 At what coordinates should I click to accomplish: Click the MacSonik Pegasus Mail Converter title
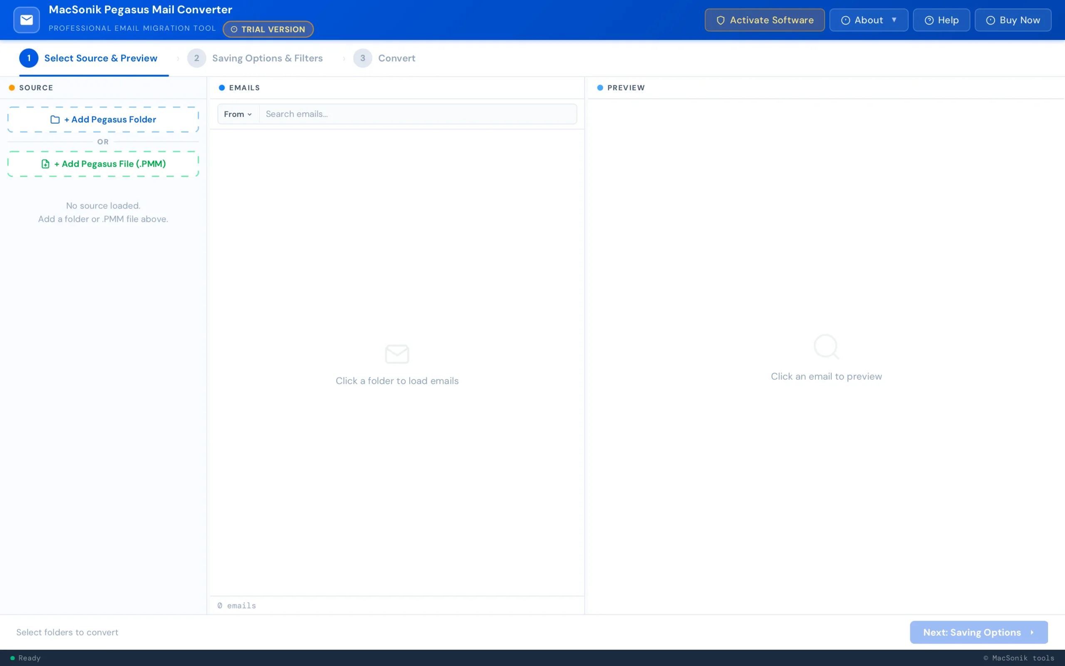click(x=140, y=10)
